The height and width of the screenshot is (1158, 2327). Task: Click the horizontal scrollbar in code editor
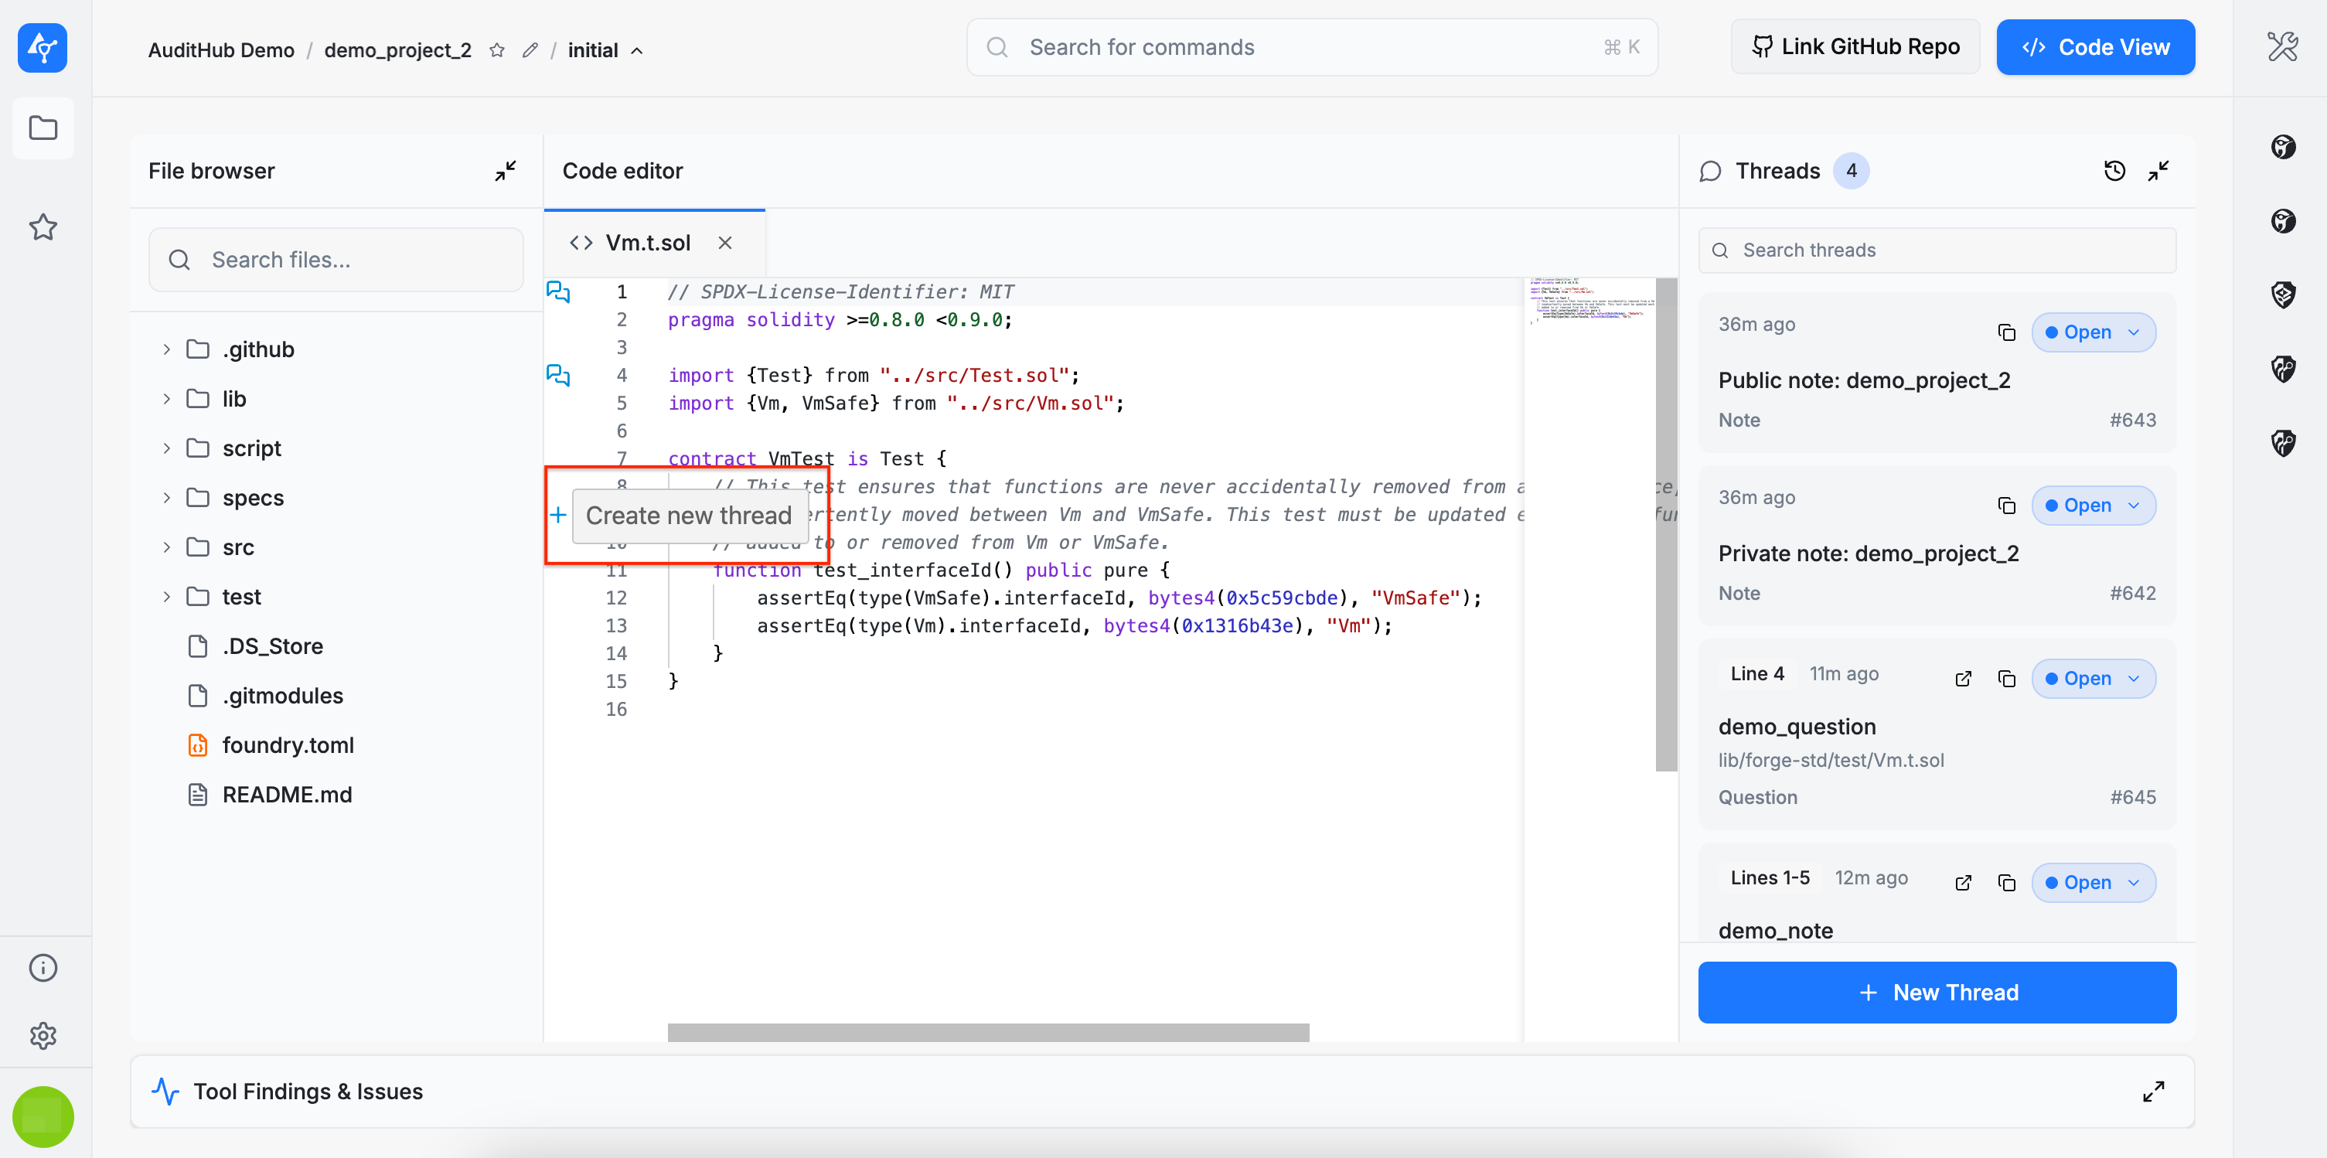(987, 1031)
